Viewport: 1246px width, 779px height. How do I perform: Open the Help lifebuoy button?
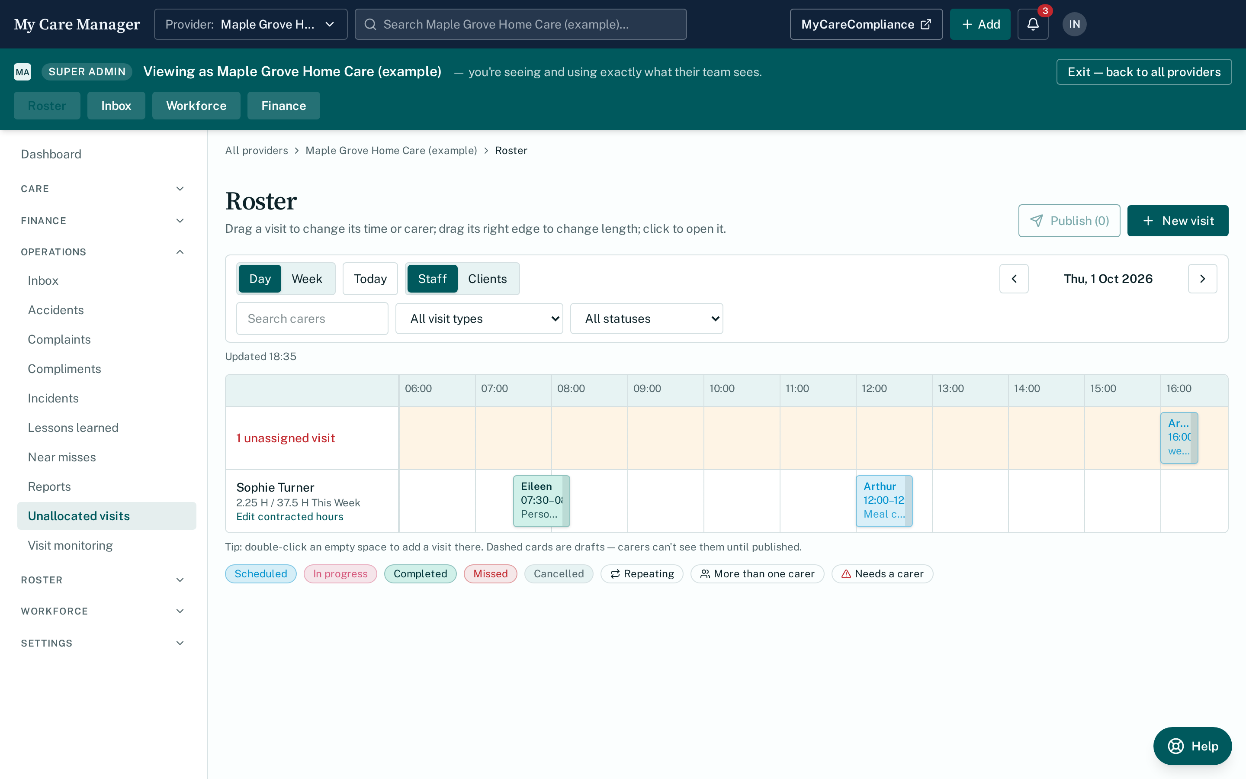(1192, 746)
